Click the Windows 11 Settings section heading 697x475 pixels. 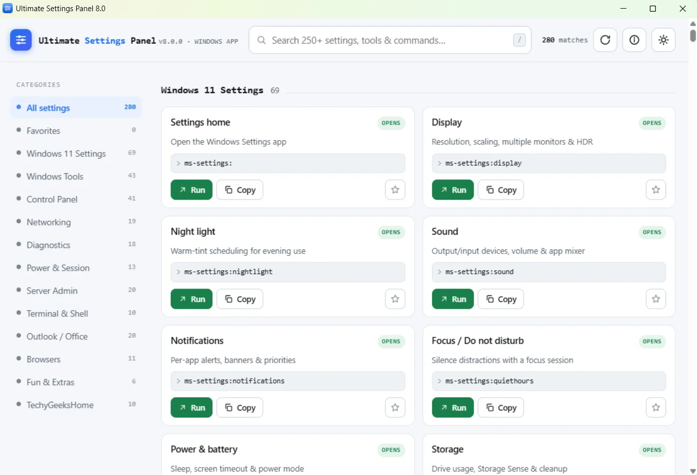(212, 90)
